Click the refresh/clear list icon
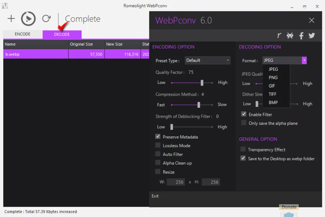Image resolution: width=325 pixels, height=217 pixels. pyautogui.click(x=47, y=19)
